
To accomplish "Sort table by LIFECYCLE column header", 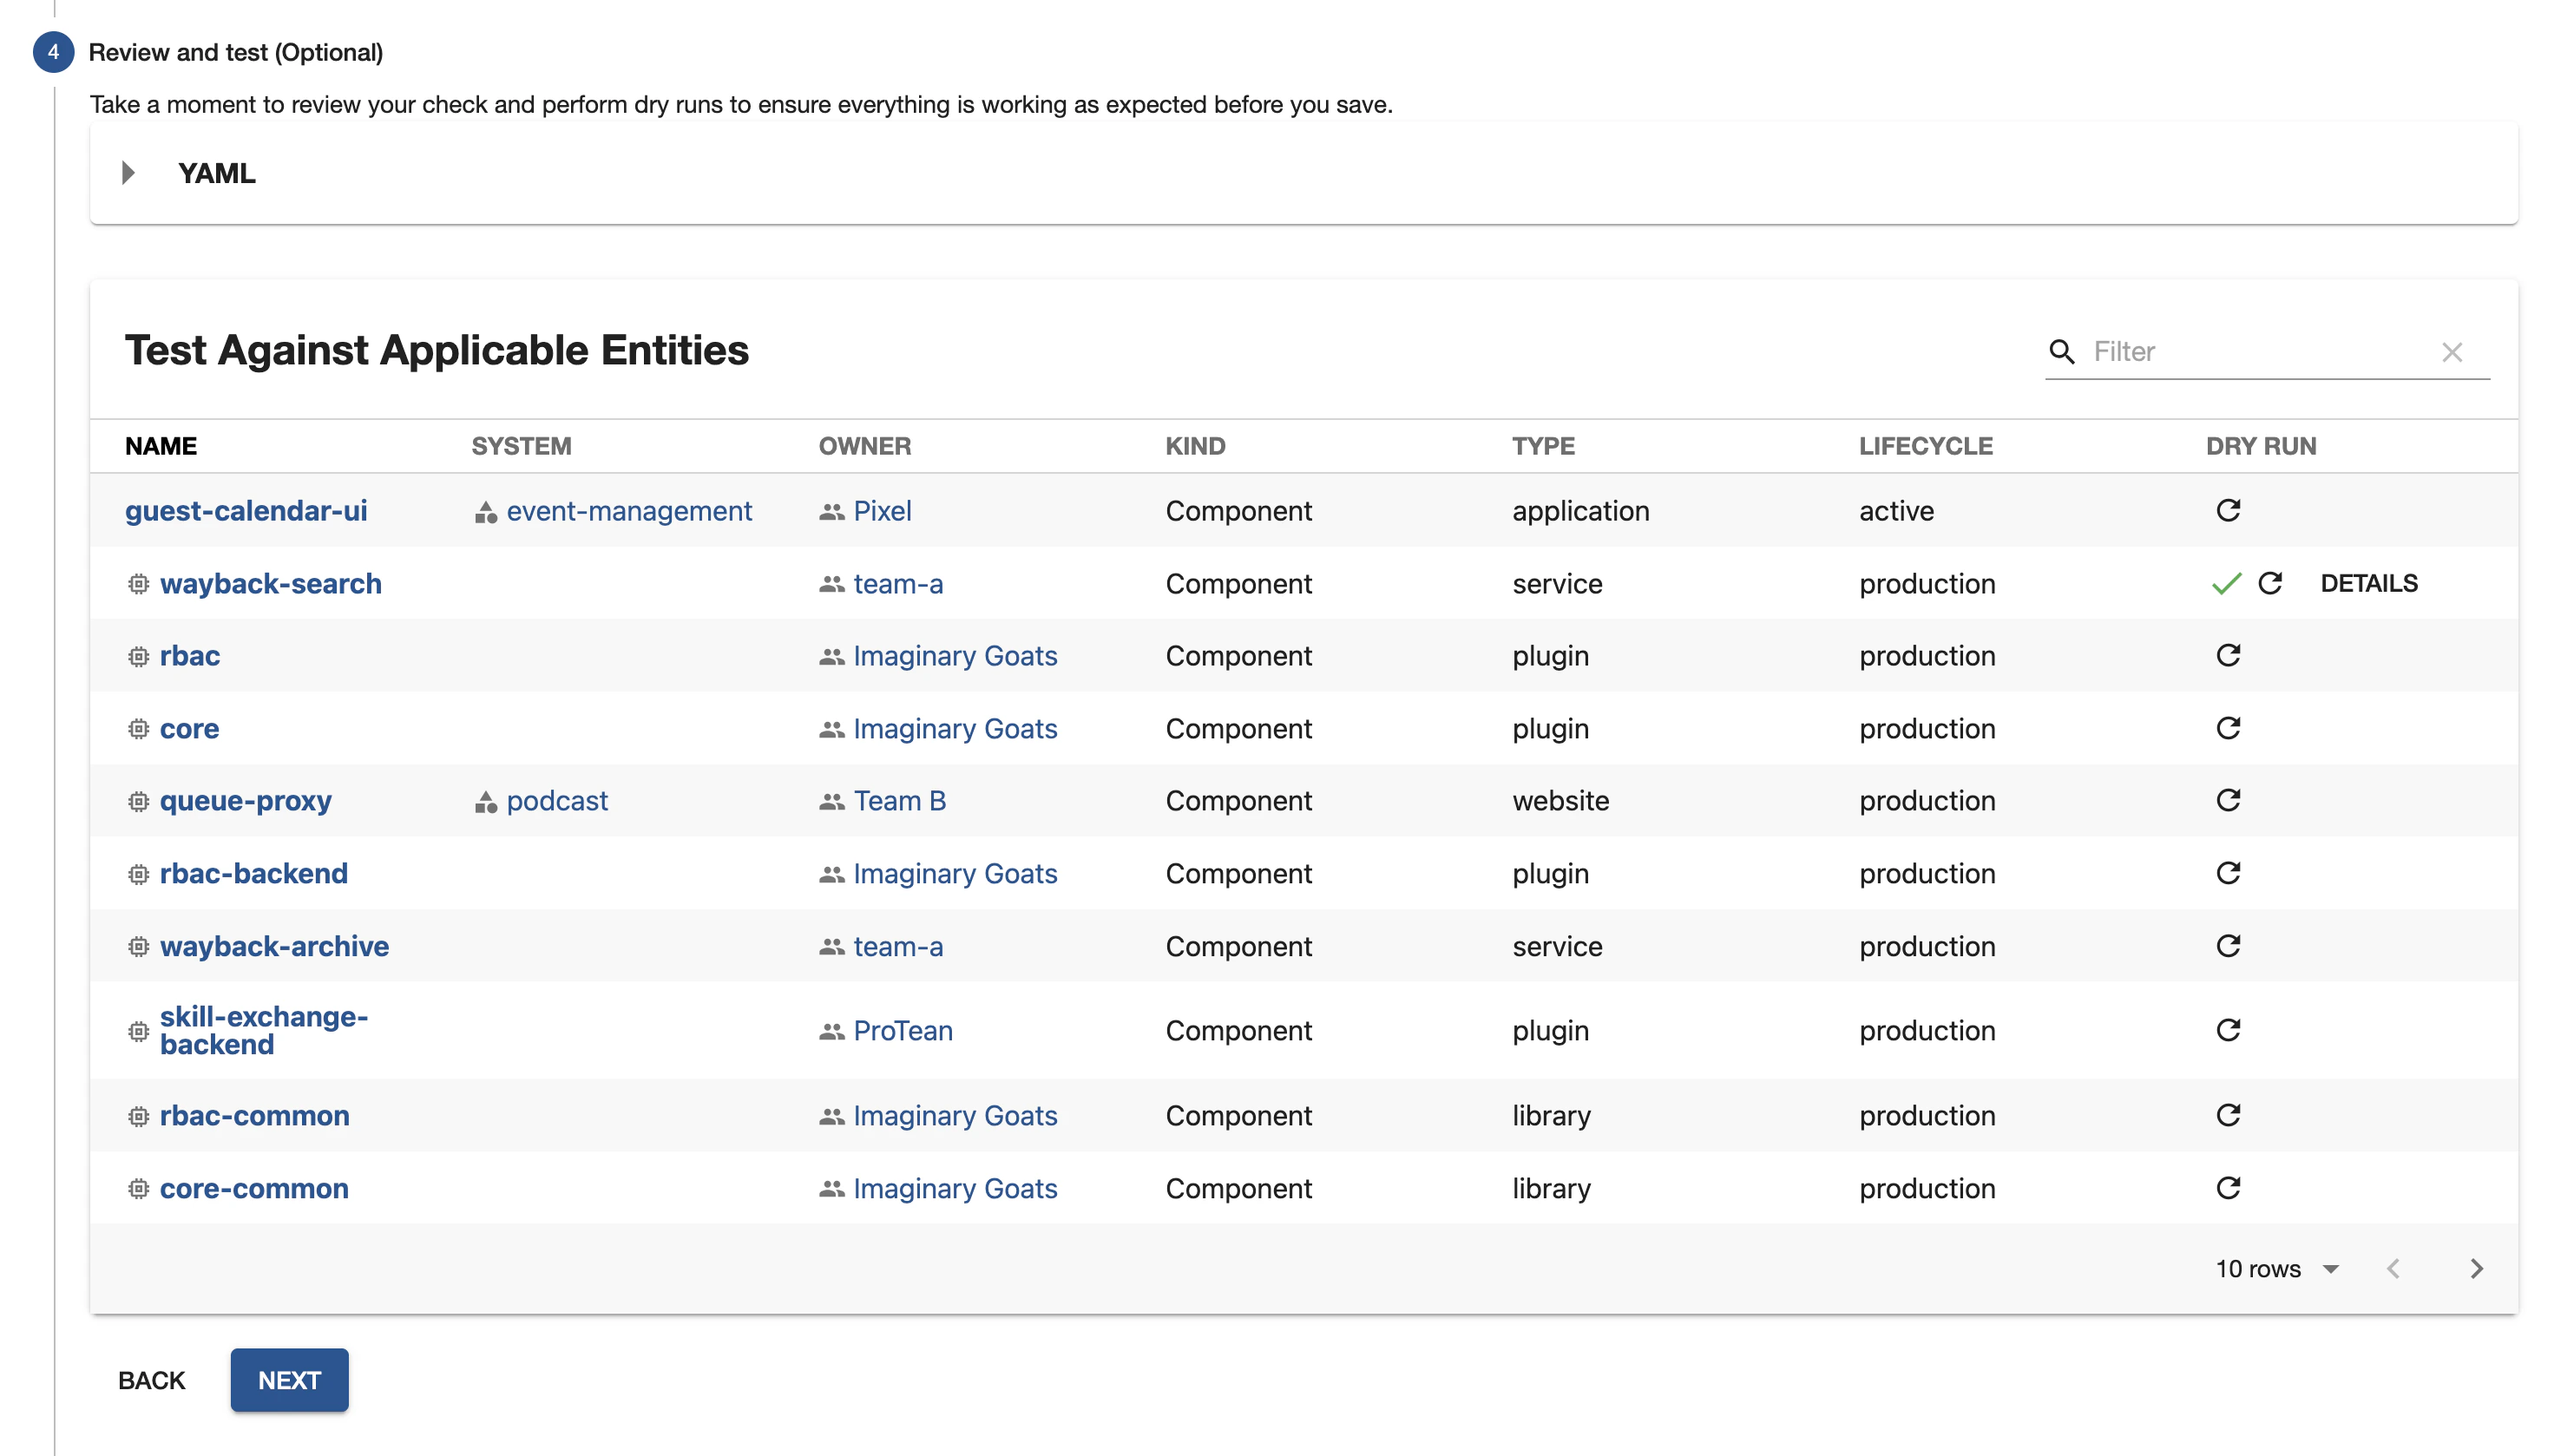I will click(x=1925, y=446).
